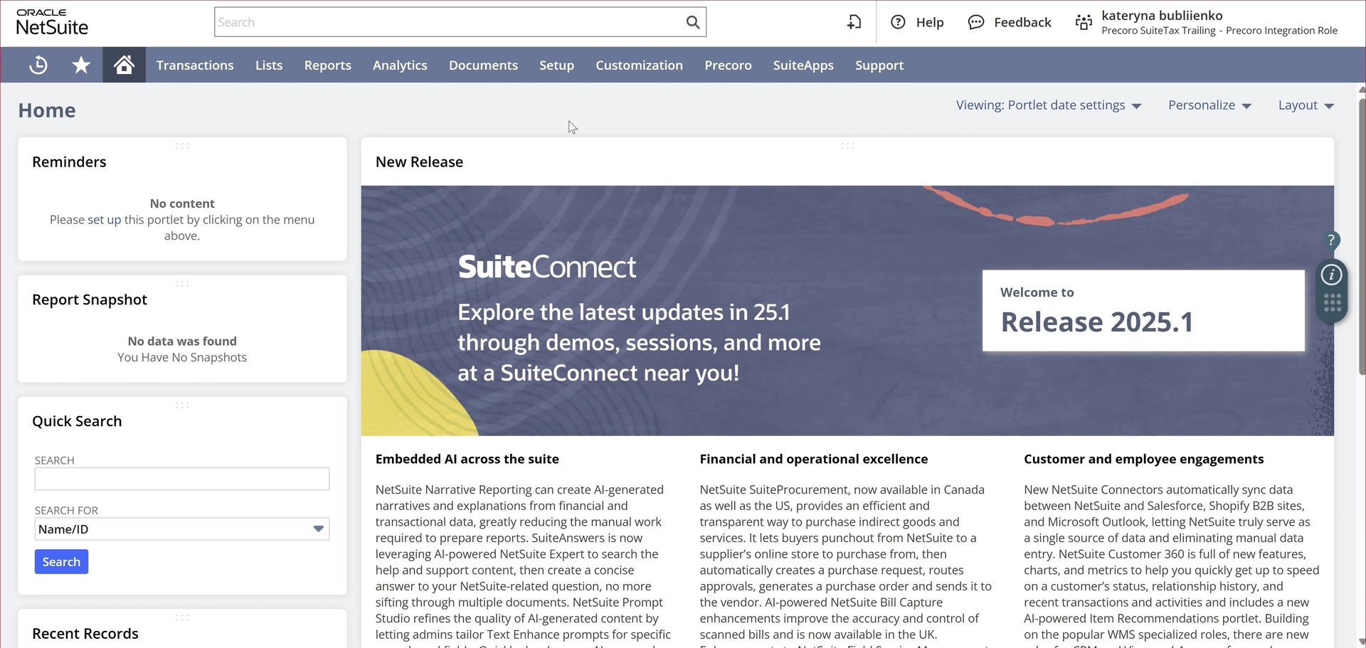The width and height of the screenshot is (1366, 648).
Task: Click the Home house icon
Action: pos(124,65)
